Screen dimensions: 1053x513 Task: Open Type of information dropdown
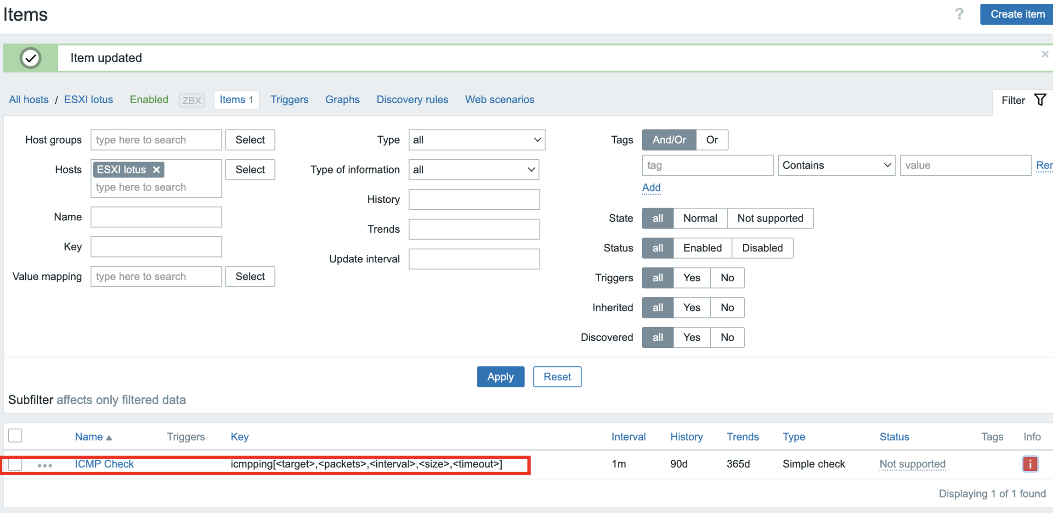473,170
